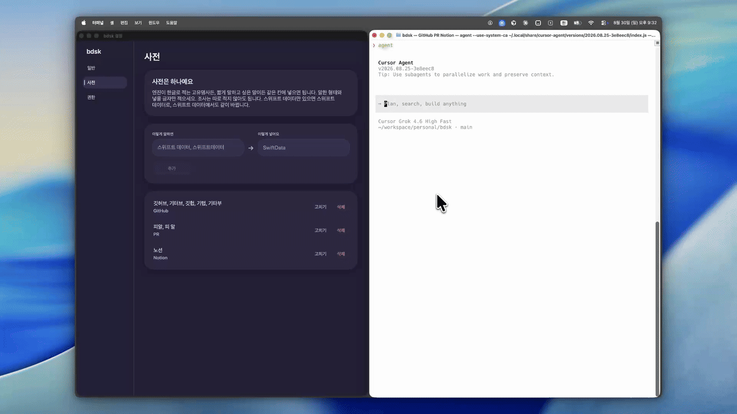This screenshot has height=414, width=737.
Task: Click 삭제 for the GitHub entry
Action: pos(341,207)
